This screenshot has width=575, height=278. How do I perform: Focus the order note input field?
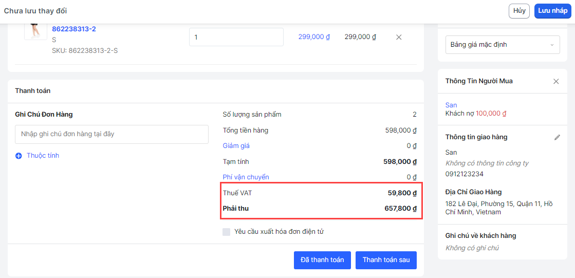112,134
